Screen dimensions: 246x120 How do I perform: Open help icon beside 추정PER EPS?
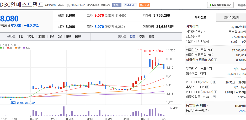point(208,87)
